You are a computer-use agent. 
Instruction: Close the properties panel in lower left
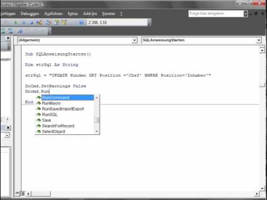pyautogui.click(x=8, y=128)
